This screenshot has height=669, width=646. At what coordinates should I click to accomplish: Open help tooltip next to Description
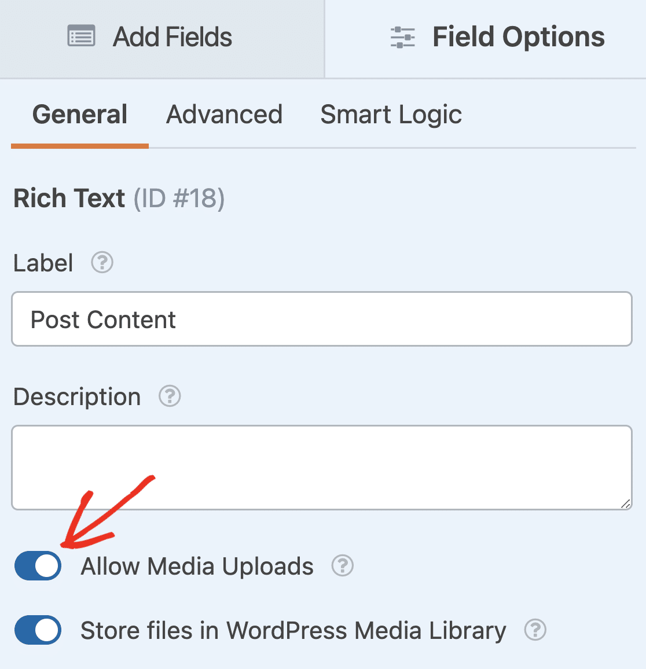[170, 396]
